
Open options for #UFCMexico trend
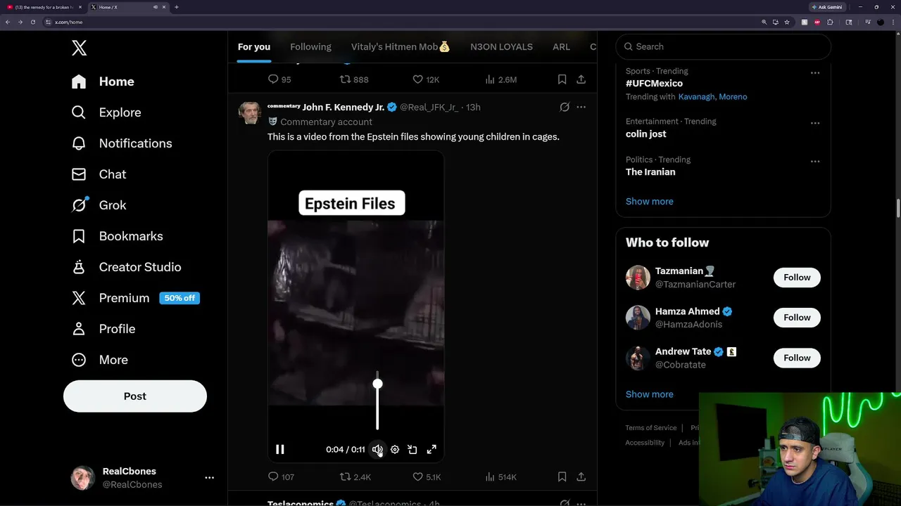[x=814, y=72]
